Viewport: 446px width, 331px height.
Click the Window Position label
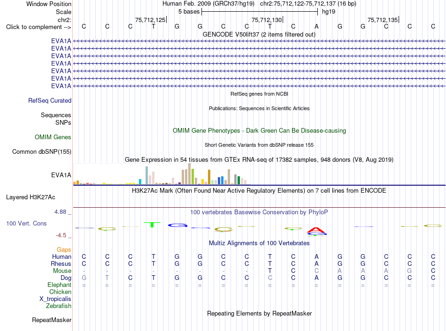point(49,4)
